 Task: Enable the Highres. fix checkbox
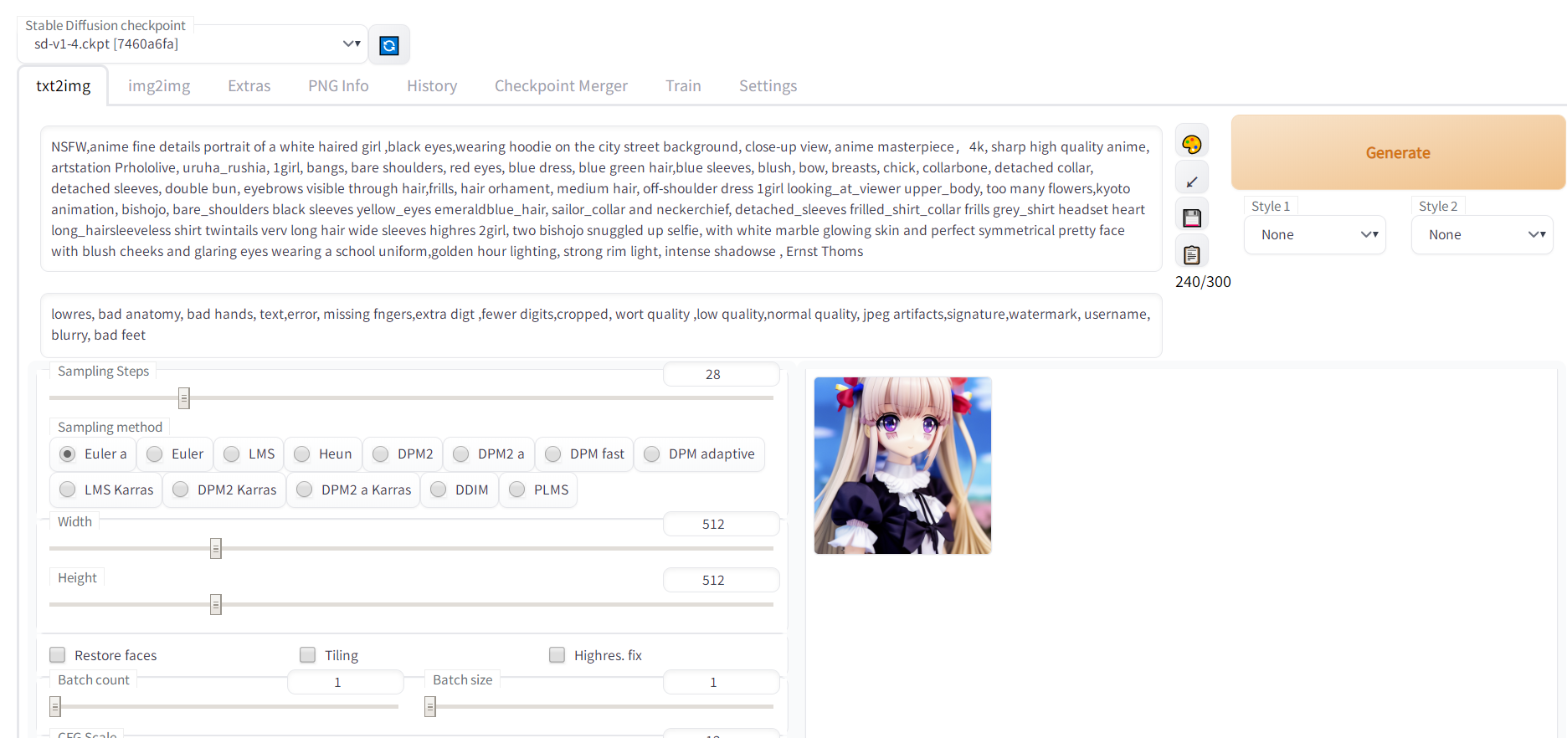[x=557, y=654]
